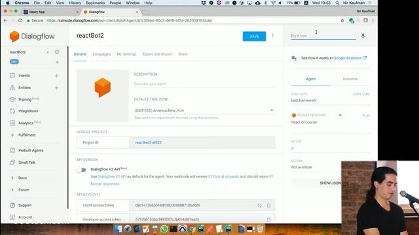Click the plus icon next to Entities
Image resolution: width=419 pixels, height=235 pixels.
[x=57, y=87]
